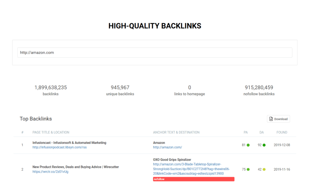Click the URL input showing http://amazon.com
Screen dimensions: 309x193
click(x=154, y=52)
